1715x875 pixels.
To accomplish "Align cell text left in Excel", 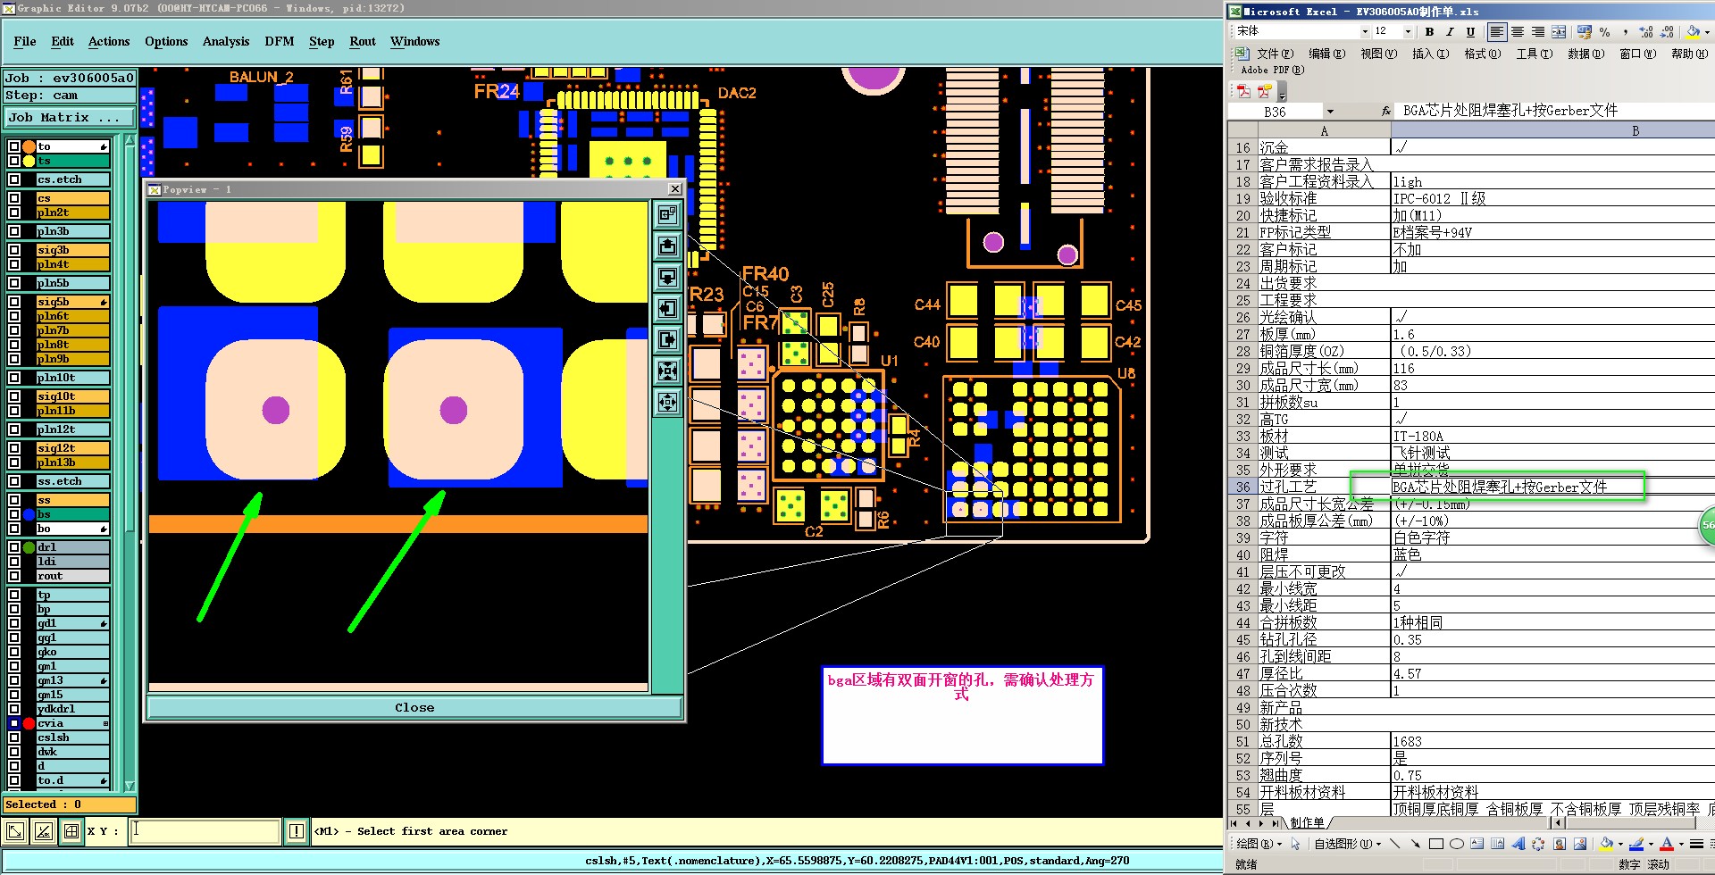I will 1497,31.
